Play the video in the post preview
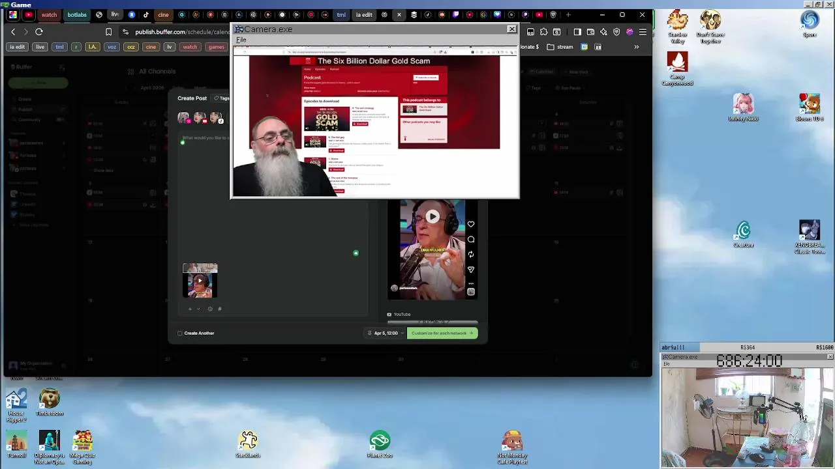 pos(433,216)
